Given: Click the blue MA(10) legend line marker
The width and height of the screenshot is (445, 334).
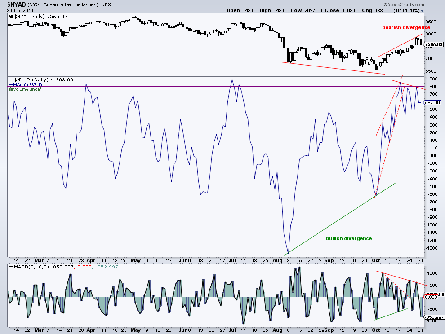Looking at the screenshot, I should 10,84.
